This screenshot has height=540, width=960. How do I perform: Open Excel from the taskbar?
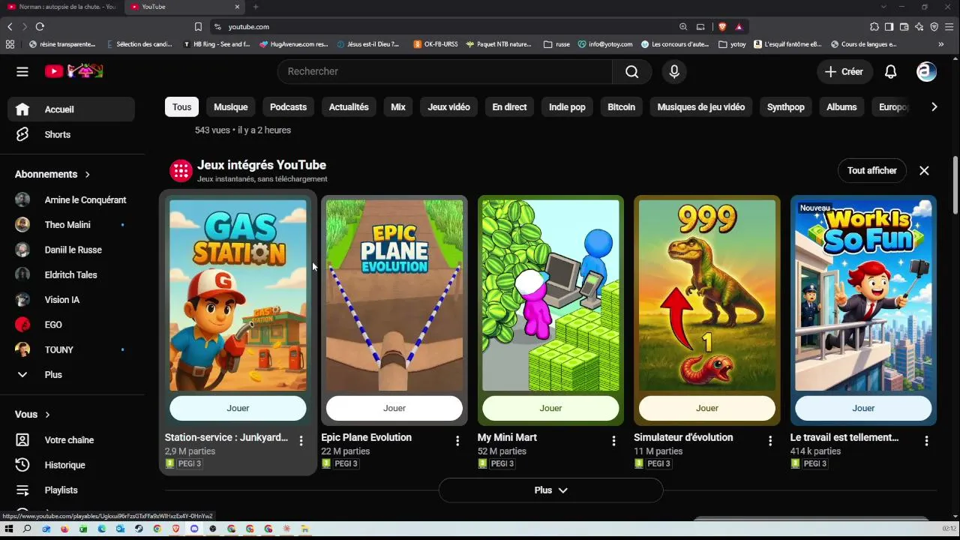pos(83,529)
